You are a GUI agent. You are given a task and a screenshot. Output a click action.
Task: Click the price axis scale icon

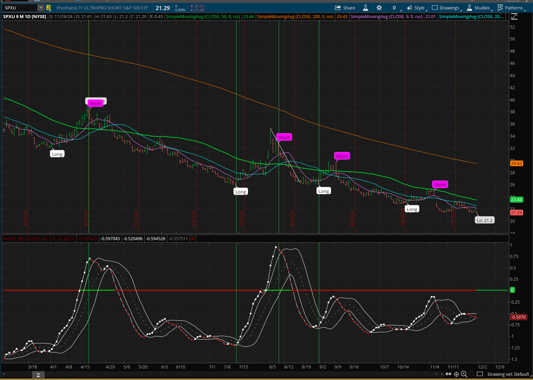(514, 16)
